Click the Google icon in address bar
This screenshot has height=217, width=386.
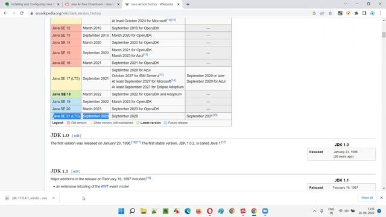point(314,13)
